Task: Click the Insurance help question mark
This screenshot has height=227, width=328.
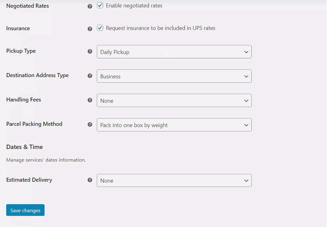Action: (90, 29)
